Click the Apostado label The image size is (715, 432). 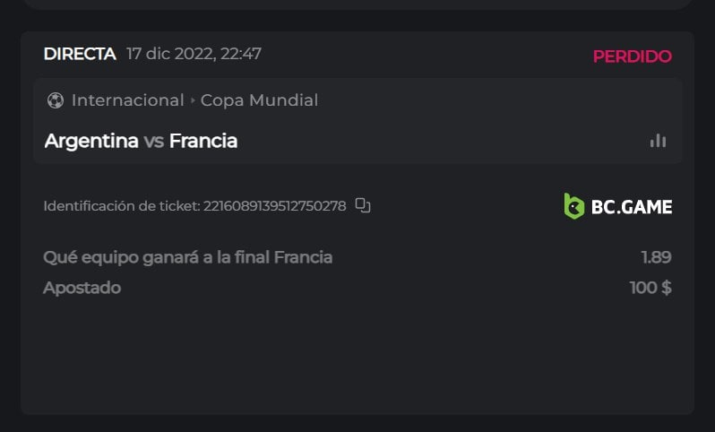(82, 288)
